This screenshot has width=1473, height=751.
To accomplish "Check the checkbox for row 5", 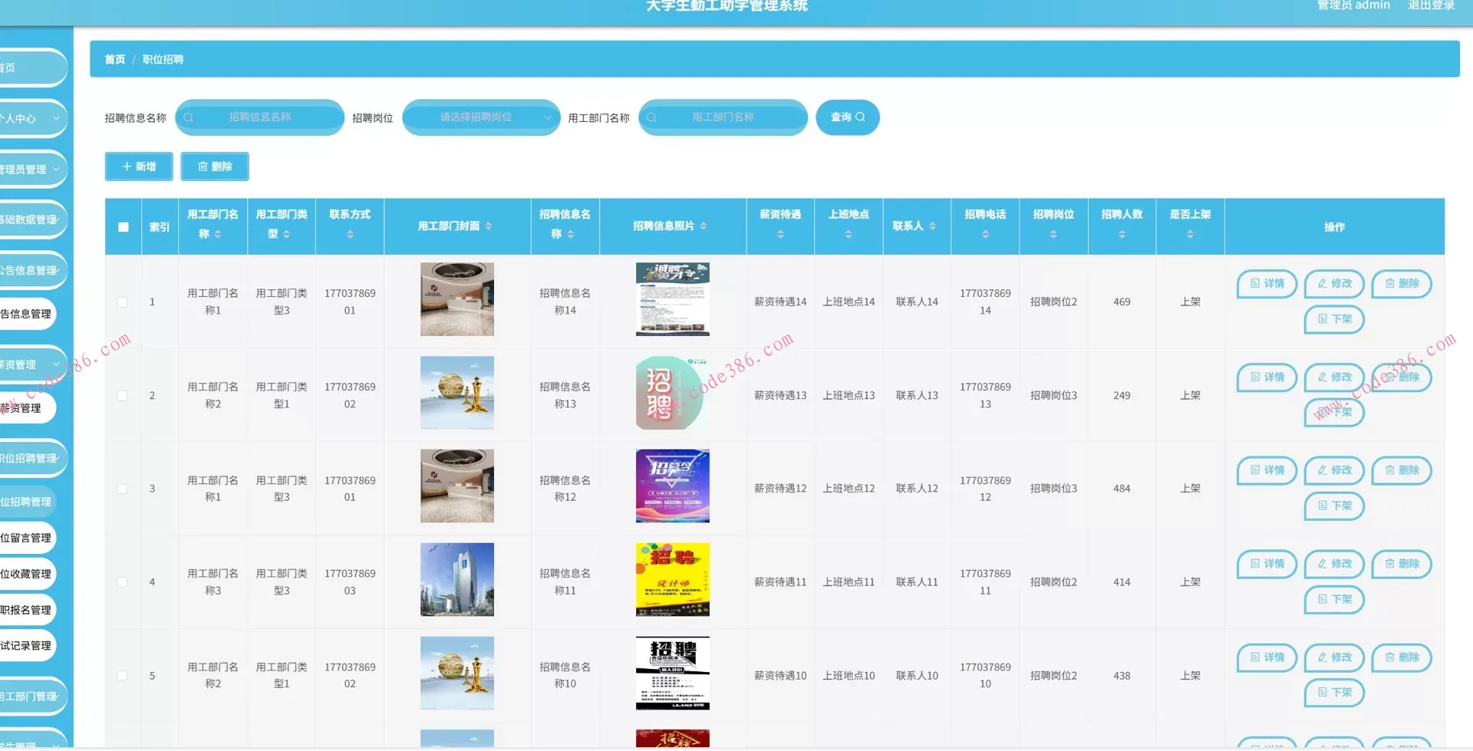I will coord(122,676).
